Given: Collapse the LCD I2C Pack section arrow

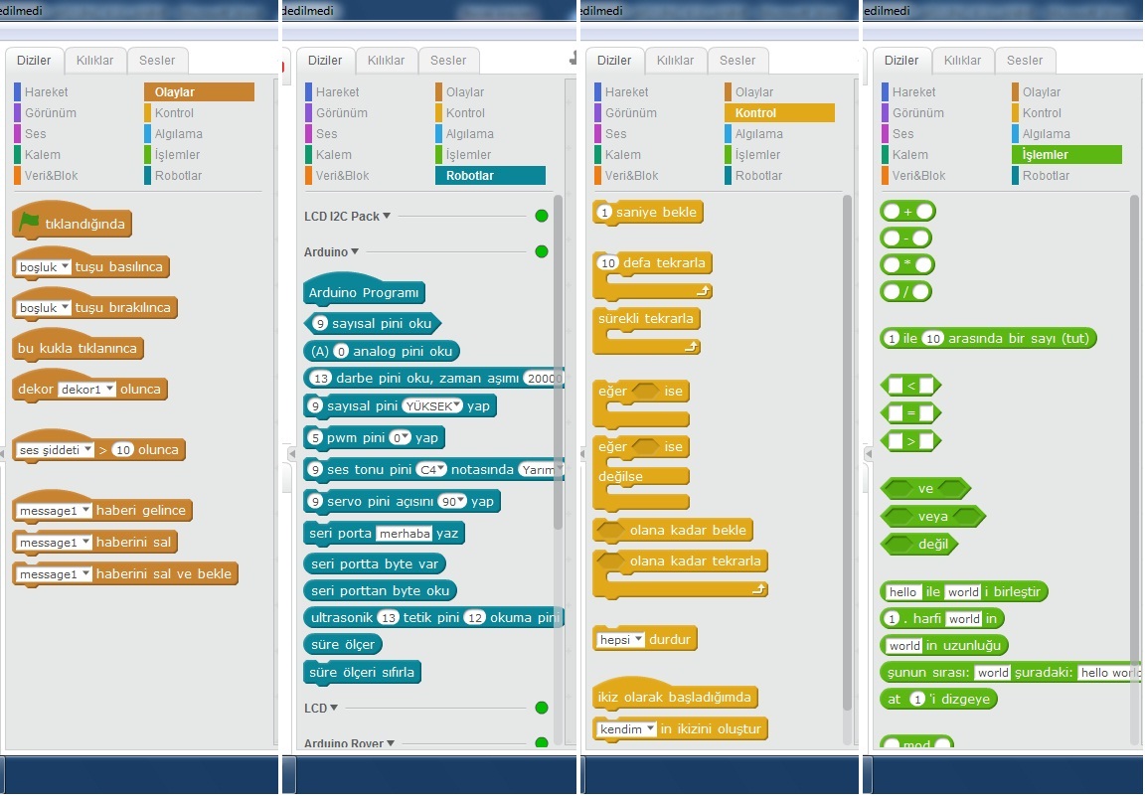Looking at the screenshot, I should coord(387,216).
